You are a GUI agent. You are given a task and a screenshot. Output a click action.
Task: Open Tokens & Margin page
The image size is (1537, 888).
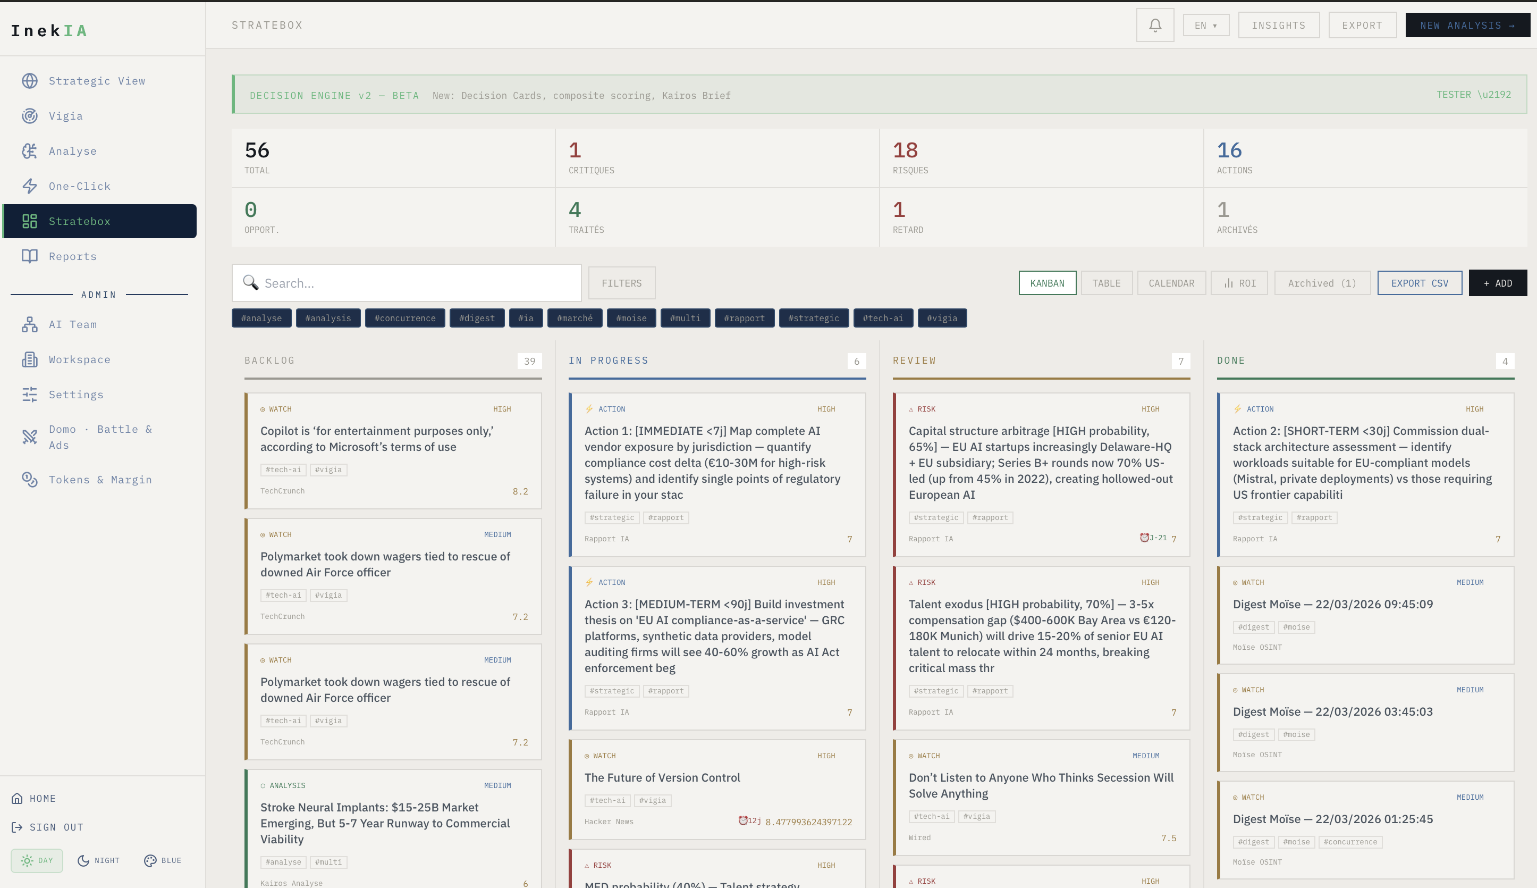coord(100,480)
